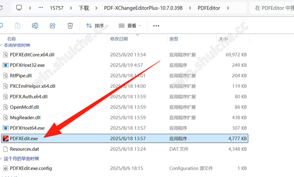Click the 下载 breadcrumb
This screenshot has height=177, width=294.
pos(84,8)
